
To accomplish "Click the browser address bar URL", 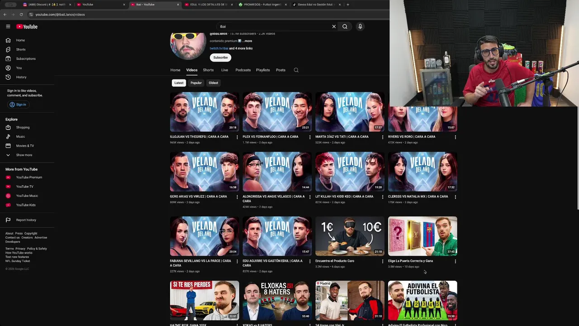I will (x=60, y=14).
